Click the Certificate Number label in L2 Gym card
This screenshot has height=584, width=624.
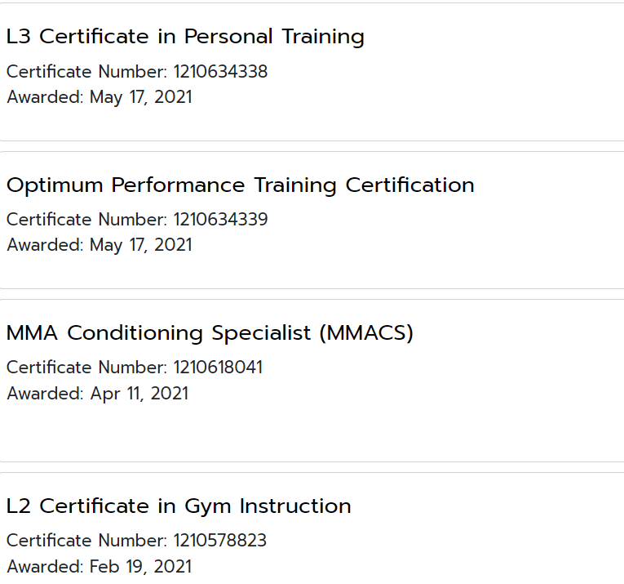86,541
